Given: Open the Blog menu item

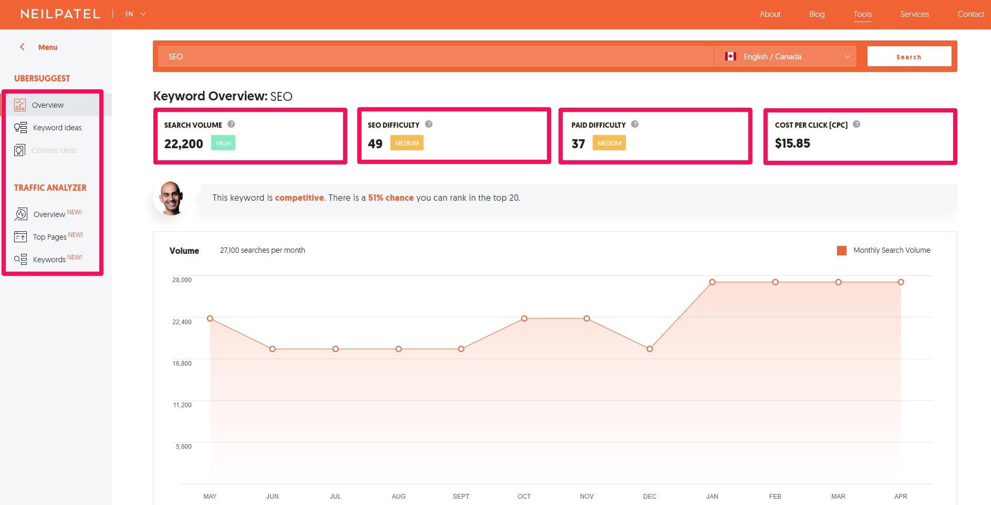Looking at the screenshot, I should pyautogui.click(x=817, y=14).
